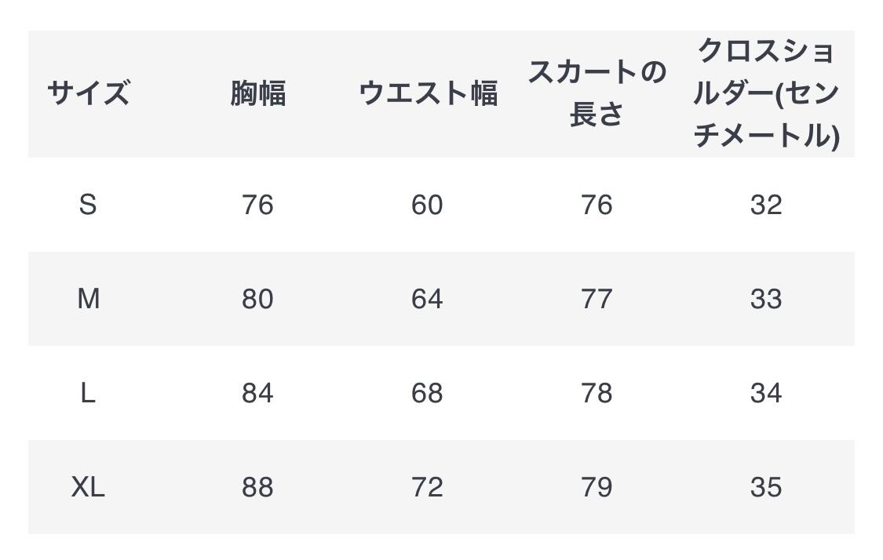
Task: Click chest width value 80 for M
Action: (257, 299)
